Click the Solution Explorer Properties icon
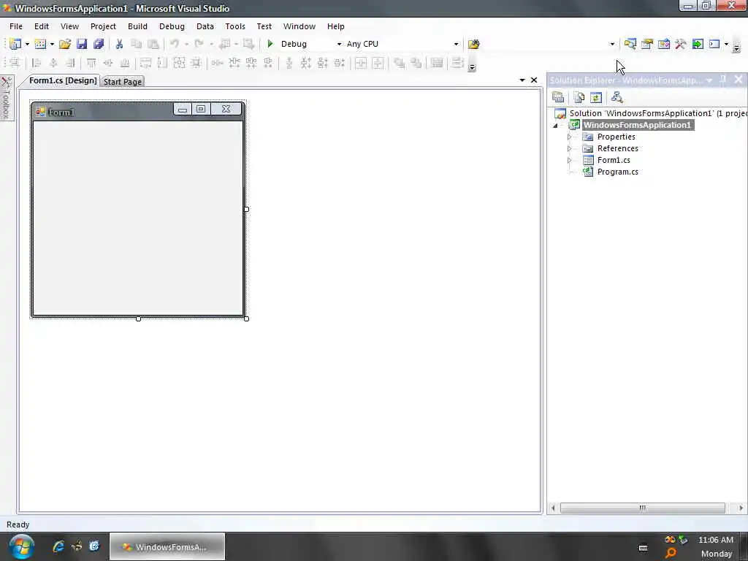The height and width of the screenshot is (561, 748). click(558, 98)
